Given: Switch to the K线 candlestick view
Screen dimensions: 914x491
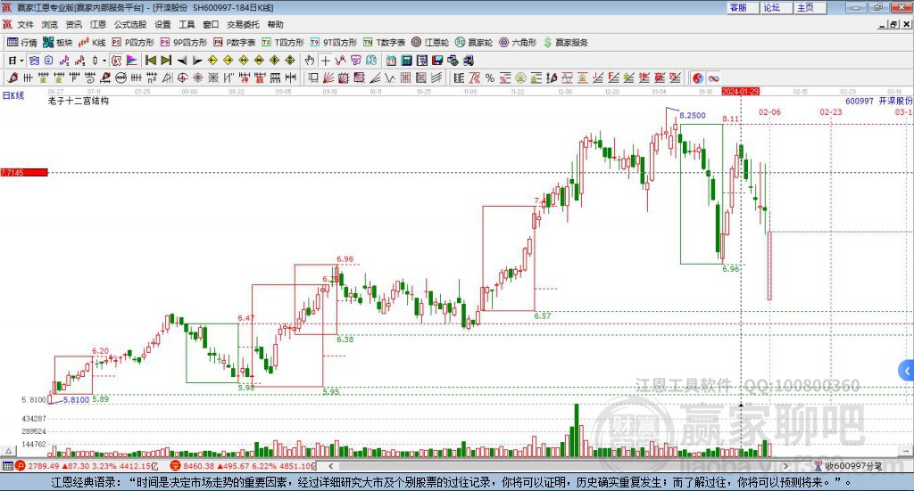Looking at the screenshot, I should point(92,43).
